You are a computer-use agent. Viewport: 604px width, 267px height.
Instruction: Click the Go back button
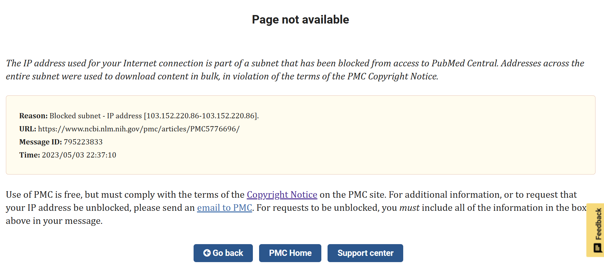click(x=223, y=253)
